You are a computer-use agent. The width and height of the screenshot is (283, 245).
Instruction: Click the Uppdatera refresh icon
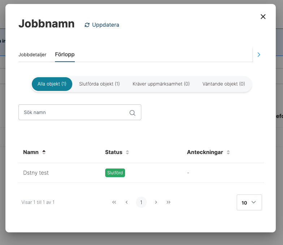[87, 25]
